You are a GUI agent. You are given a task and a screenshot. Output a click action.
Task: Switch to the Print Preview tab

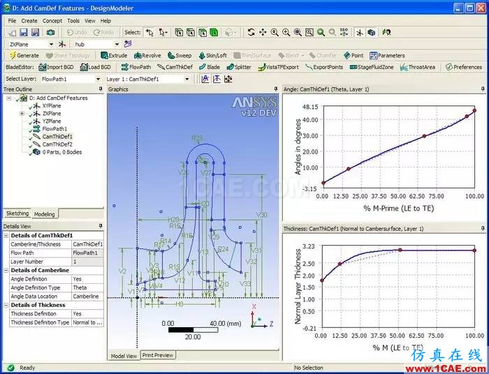click(x=157, y=355)
